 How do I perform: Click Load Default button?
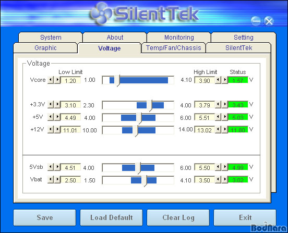tap(111, 217)
